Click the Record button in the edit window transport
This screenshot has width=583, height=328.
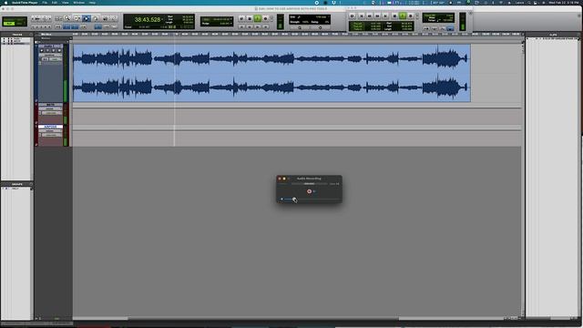(265, 18)
